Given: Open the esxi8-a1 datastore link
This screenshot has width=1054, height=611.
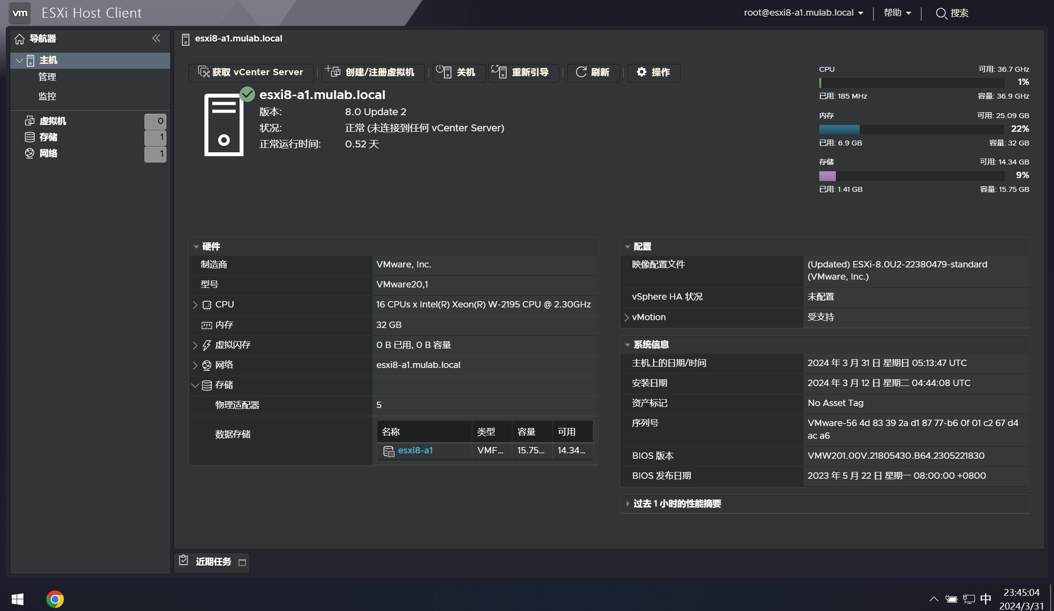Looking at the screenshot, I should tap(415, 450).
